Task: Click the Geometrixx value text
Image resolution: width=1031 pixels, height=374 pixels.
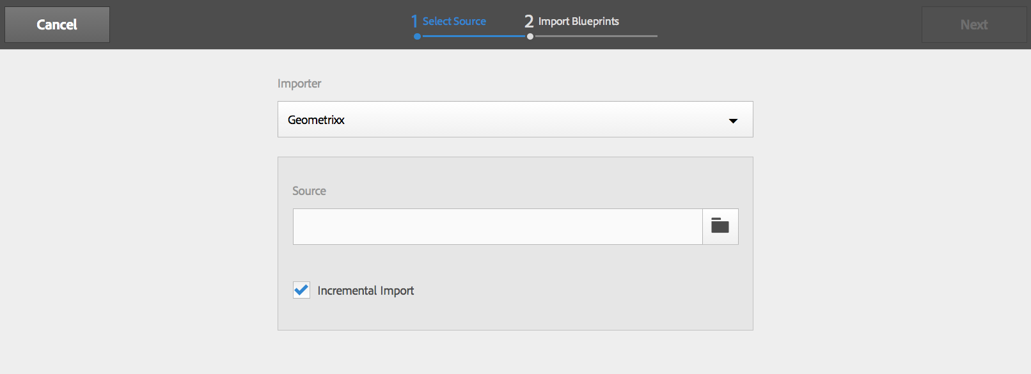Action: pyautogui.click(x=316, y=120)
